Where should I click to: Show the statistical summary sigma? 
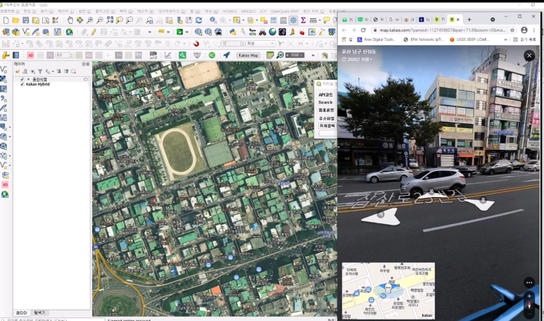coord(303,20)
